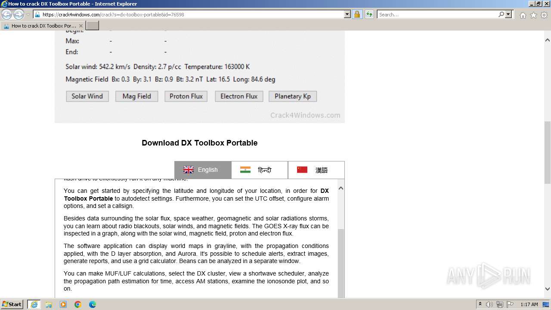
Task: Open Microsoft Edge taskbar icon
Action: pos(93,304)
